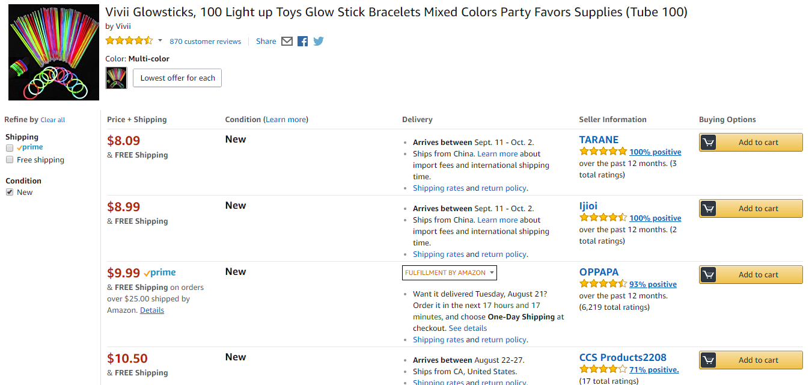Open the star rating breakdown dropdown arrow

click(160, 41)
